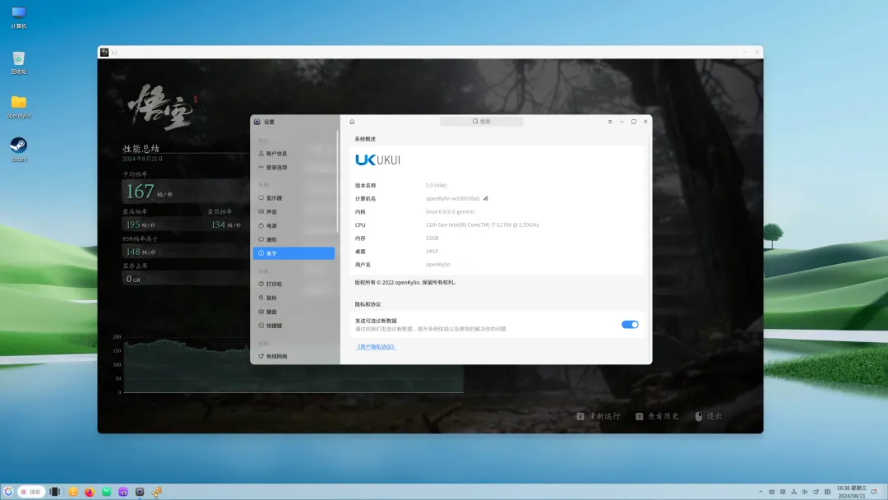Screen dimensions: 888x500
Task: Open the openKylin folder on the desktop
Action: [x=19, y=106]
